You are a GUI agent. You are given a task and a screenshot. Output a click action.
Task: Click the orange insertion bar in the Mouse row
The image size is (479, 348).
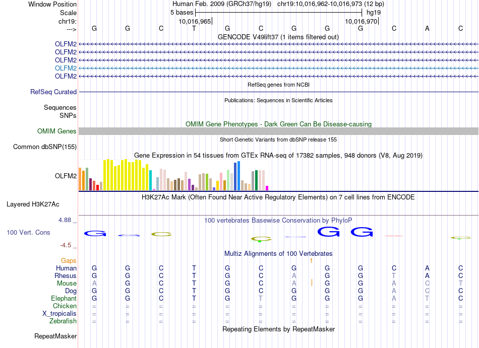coord(312,283)
